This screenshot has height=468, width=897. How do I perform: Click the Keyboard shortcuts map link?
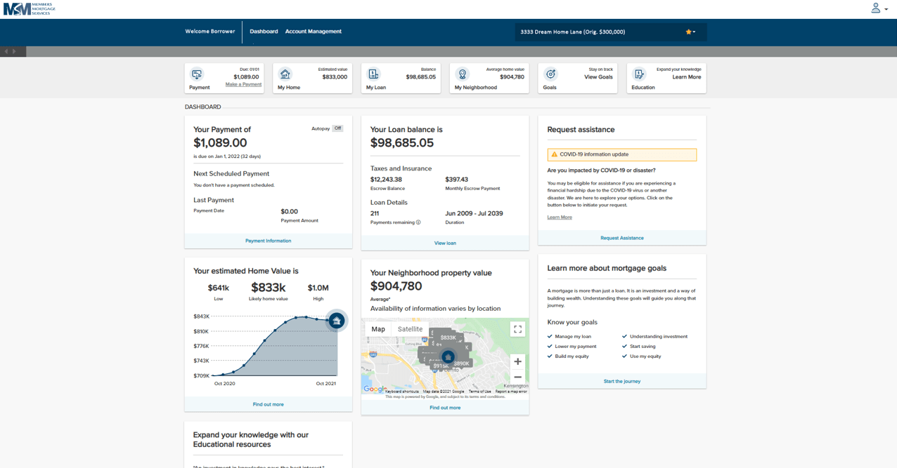(x=402, y=392)
